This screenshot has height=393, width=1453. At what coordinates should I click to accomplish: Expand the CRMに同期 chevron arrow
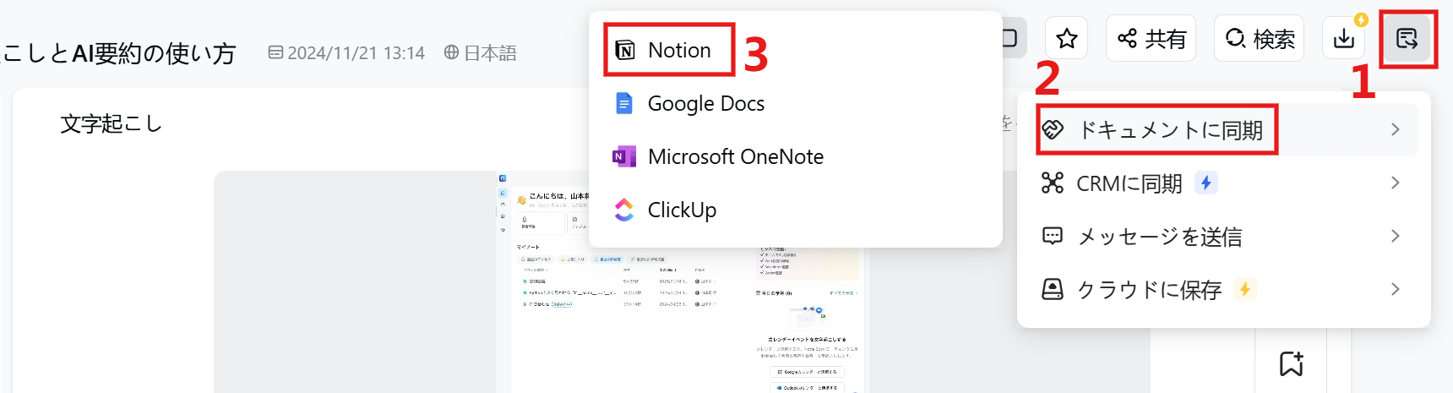pyautogui.click(x=1396, y=183)
